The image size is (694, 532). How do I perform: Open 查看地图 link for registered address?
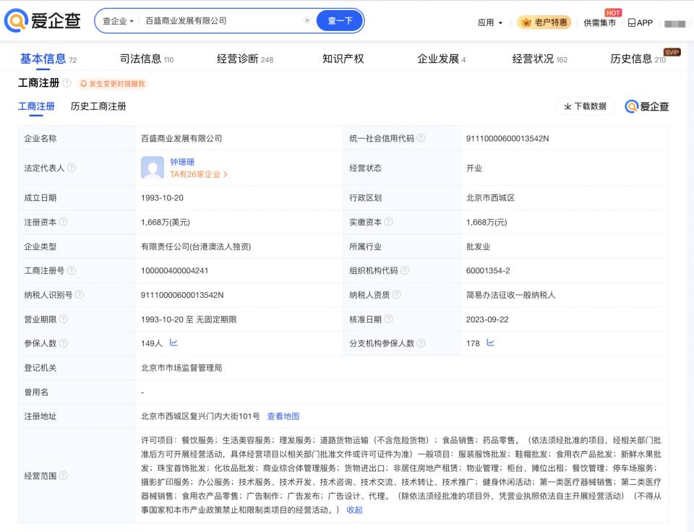283,416
